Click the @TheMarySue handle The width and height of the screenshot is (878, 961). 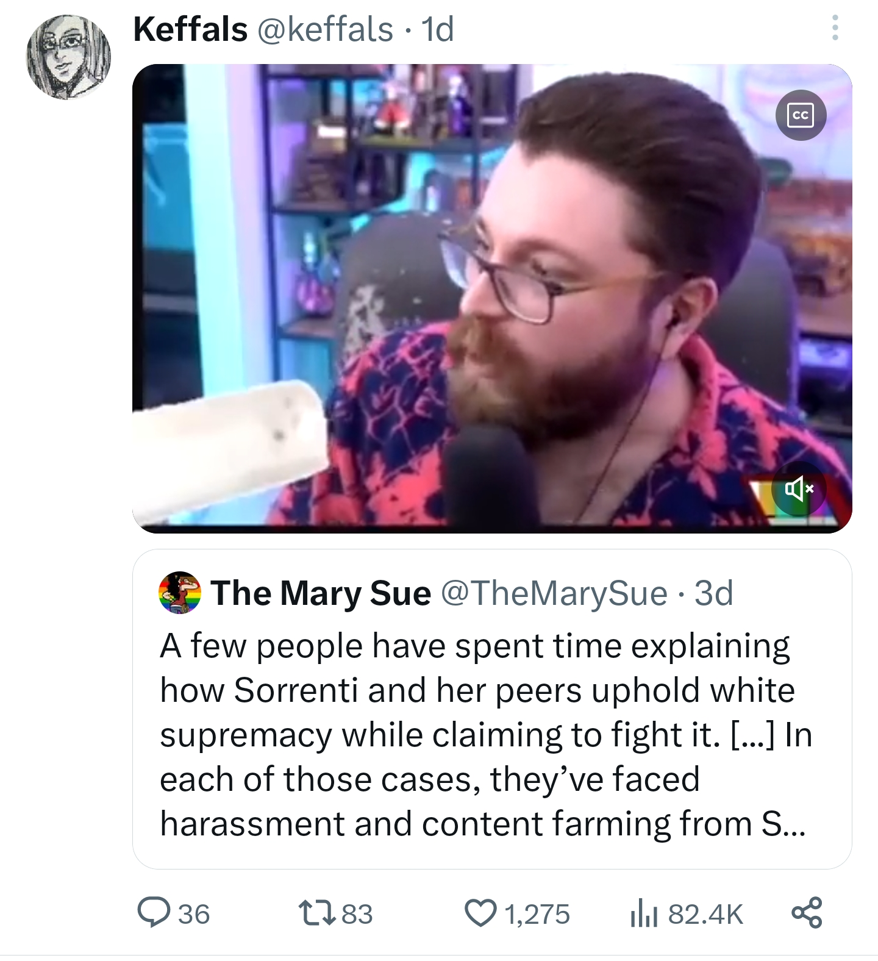click(554, 593)
